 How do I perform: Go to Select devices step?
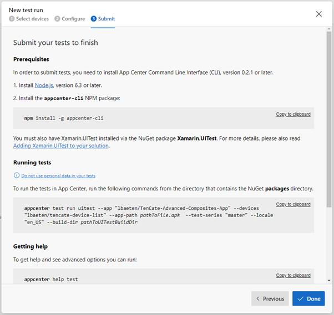coord(29,19)
